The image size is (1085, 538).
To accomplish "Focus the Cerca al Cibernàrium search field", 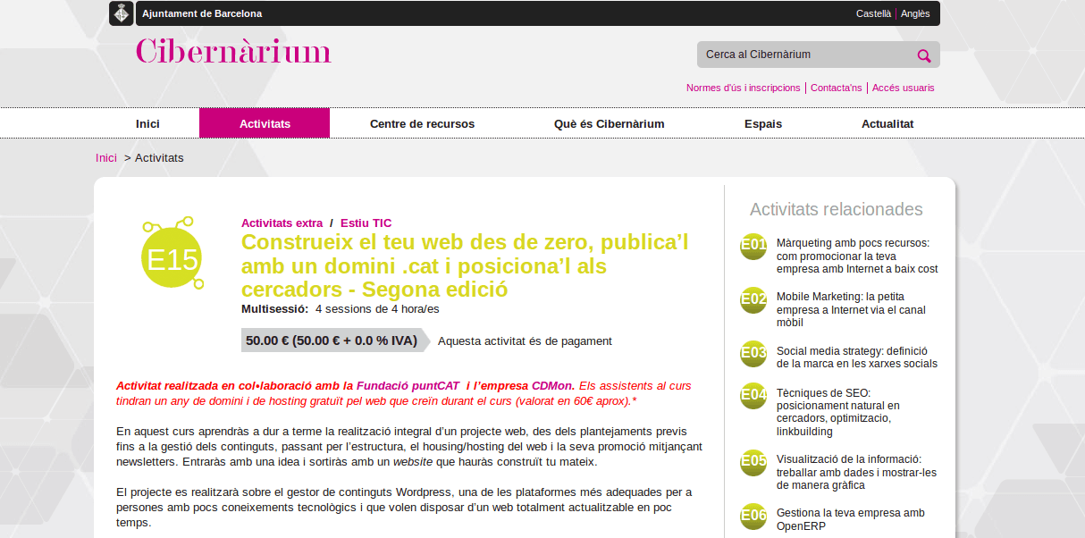I will click(x=804, y=55).
